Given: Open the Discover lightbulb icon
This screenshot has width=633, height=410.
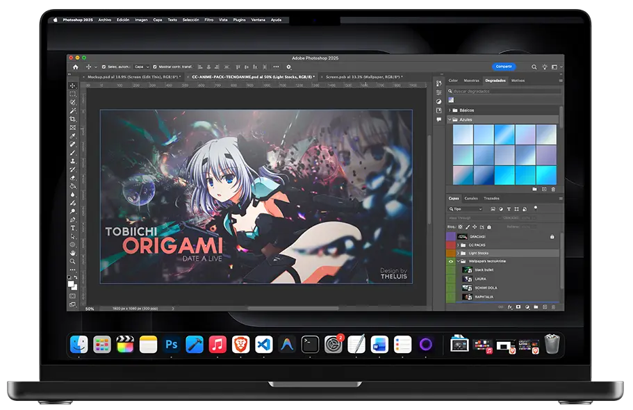Looking at the screenshot, I should [x=545, y=67].
